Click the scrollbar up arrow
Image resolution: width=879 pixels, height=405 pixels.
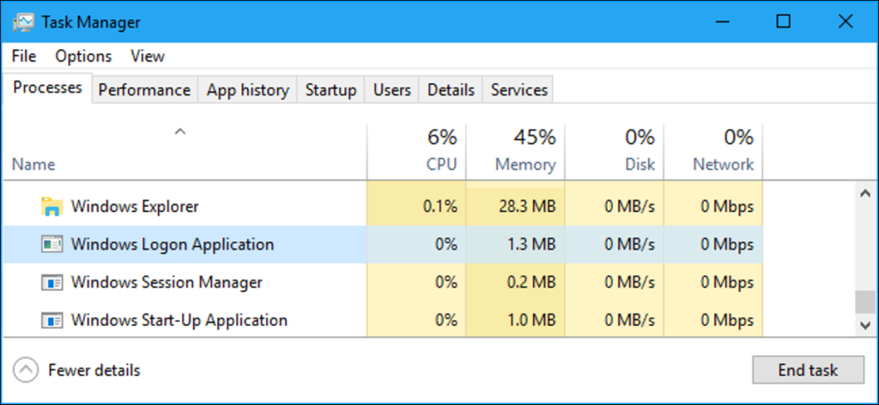tap(865, 195)
